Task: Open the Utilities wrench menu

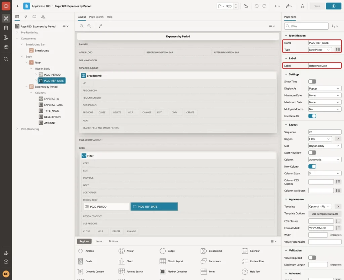Action: pos(289,6)
